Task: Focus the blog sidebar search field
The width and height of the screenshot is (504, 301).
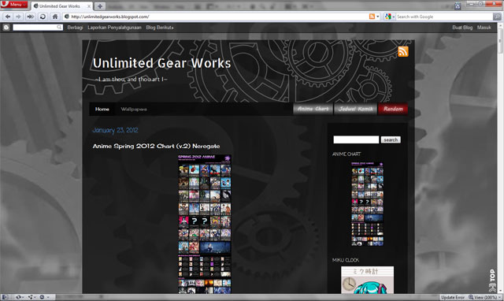Action: pyautogui.click(x=356, y=139)
